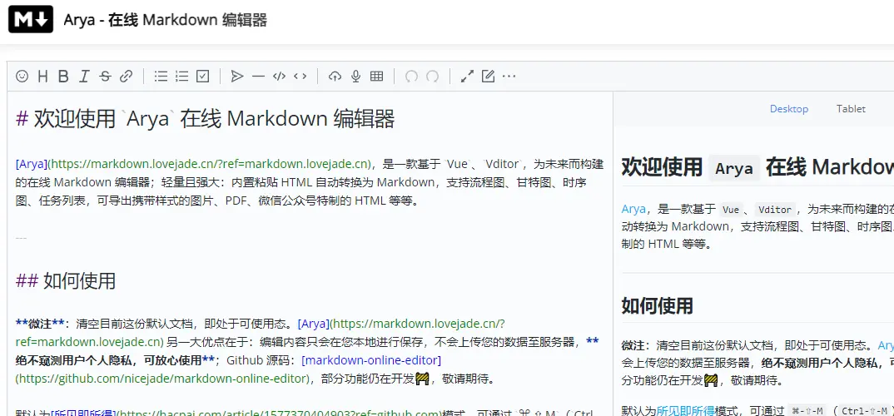
Task: Undo the last edit
Action: (411, 77)
